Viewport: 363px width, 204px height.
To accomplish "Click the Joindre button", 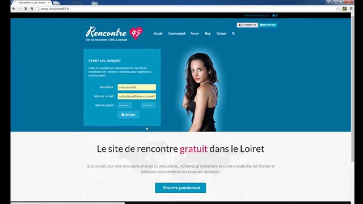I will pos(128,115).
